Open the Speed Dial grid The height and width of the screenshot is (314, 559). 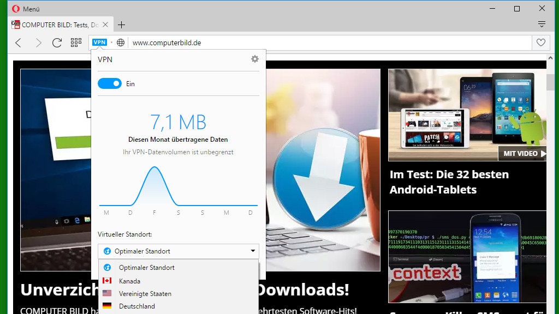click(76, 43)
